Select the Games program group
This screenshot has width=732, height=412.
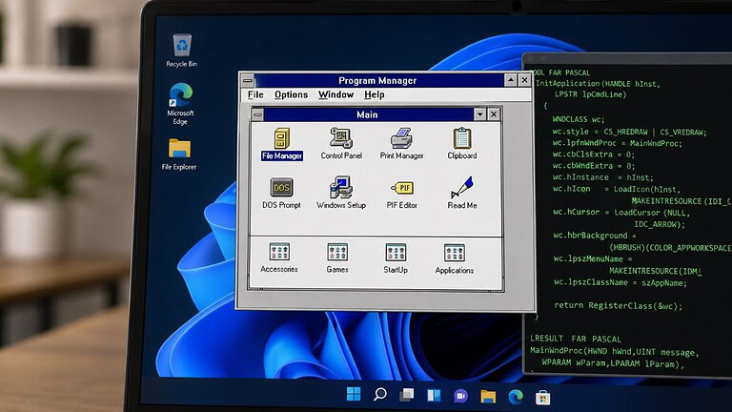(337, 258)
